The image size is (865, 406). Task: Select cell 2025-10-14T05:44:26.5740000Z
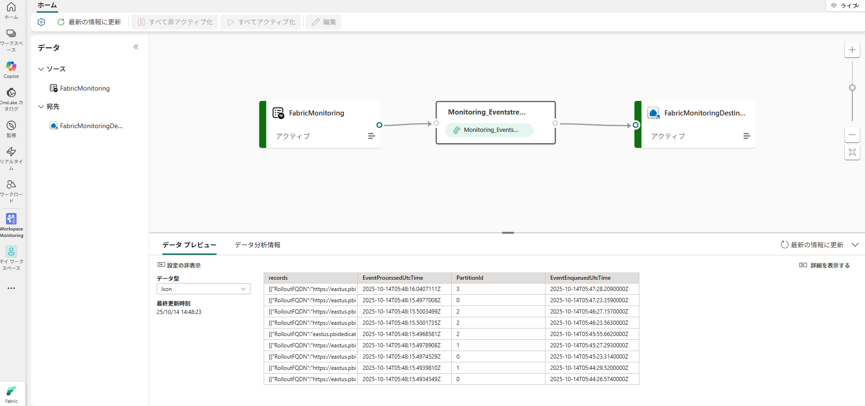pos(592,379)
